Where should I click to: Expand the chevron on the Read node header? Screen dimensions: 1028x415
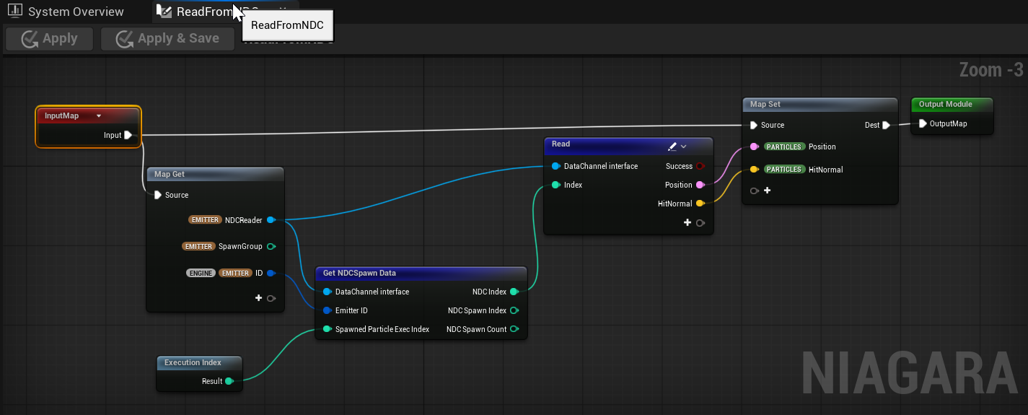tap(684, 146)
